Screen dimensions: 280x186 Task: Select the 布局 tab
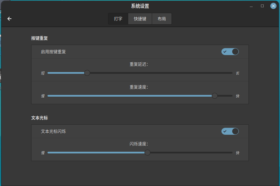[161, 19]
